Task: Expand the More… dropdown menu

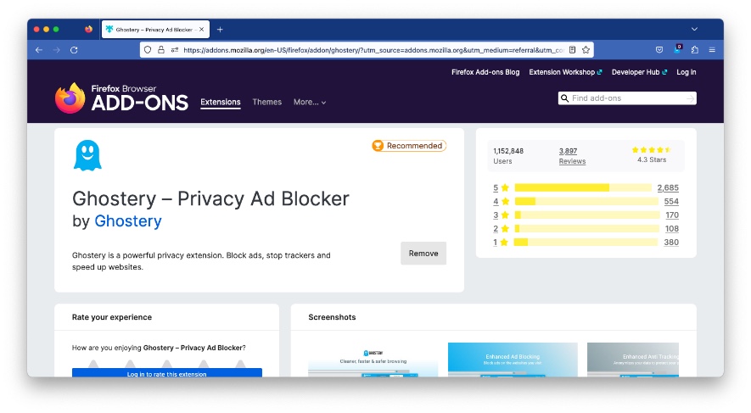Action: (x=310, y=102)
